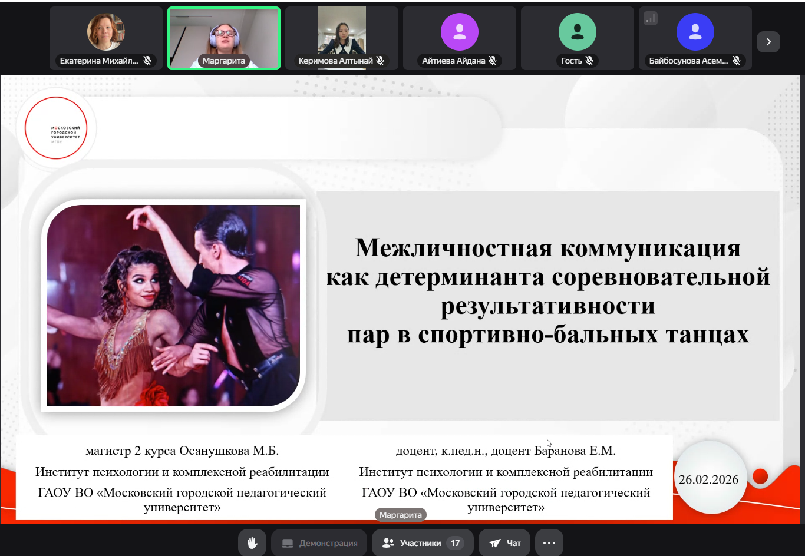The image size is (805, 556).
Task: Click muted mic icon on Екатерина Михайл... tile
Action: pyautogui.click(x=147, y=61)
